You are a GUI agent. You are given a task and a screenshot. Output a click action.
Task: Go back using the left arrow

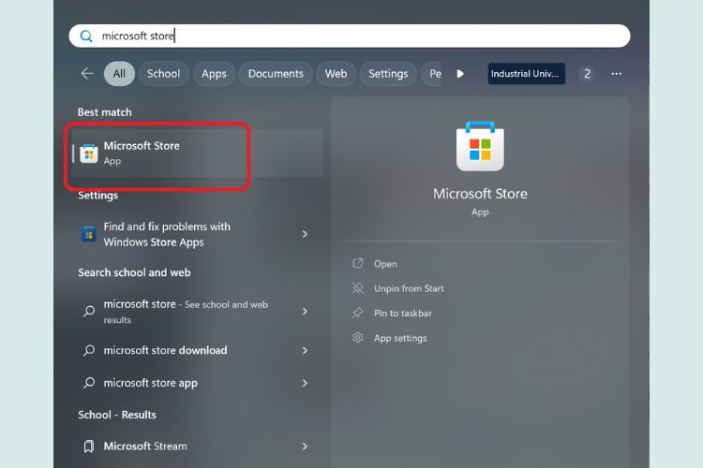87,73
